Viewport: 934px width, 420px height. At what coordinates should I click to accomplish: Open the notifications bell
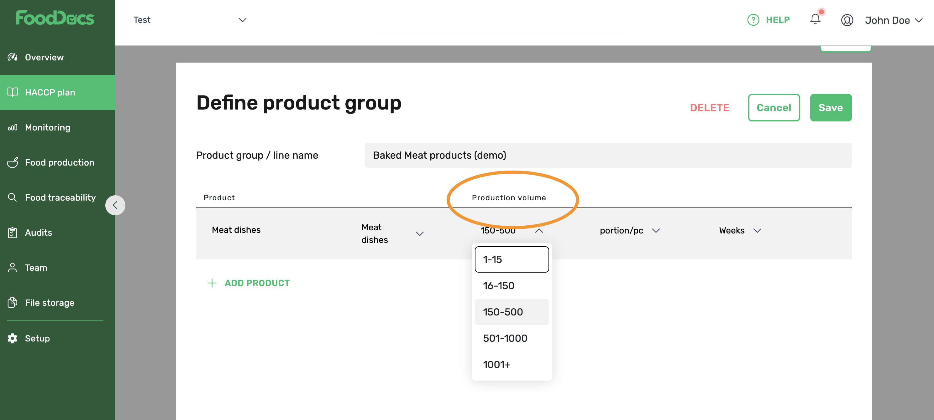[815, 19]
